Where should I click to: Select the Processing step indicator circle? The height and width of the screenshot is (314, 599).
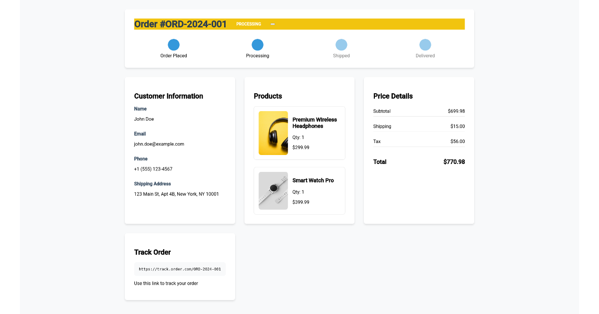(257, 45)
